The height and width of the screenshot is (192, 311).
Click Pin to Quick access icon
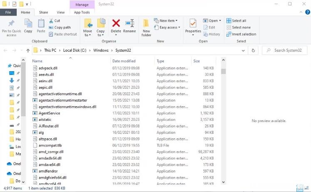11,23
